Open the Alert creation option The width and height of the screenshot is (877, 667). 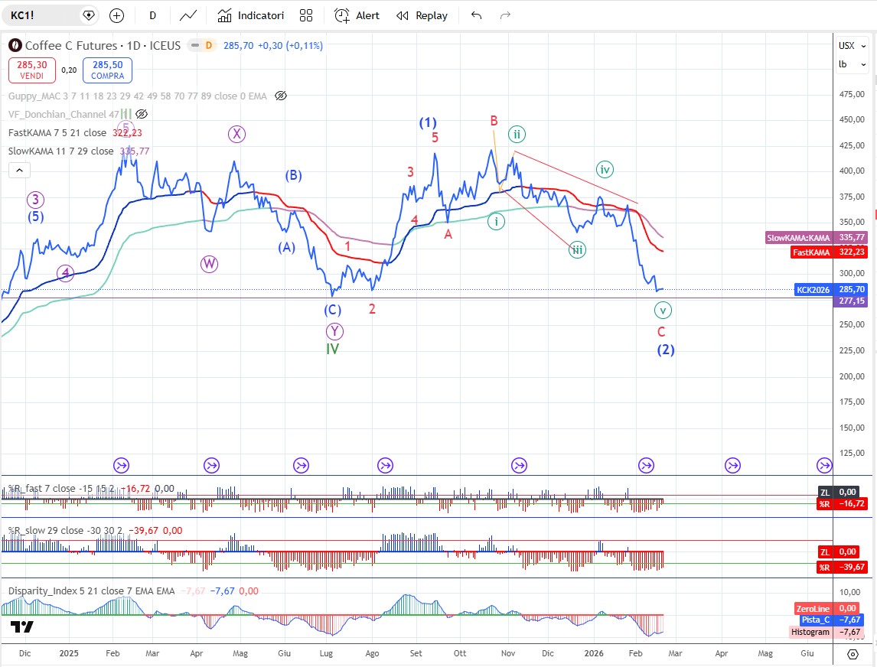[357, 15]
